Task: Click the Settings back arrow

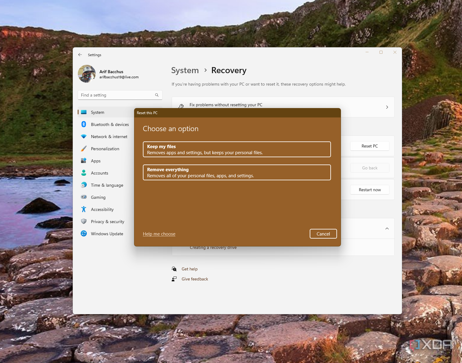Action: (80, 55)
